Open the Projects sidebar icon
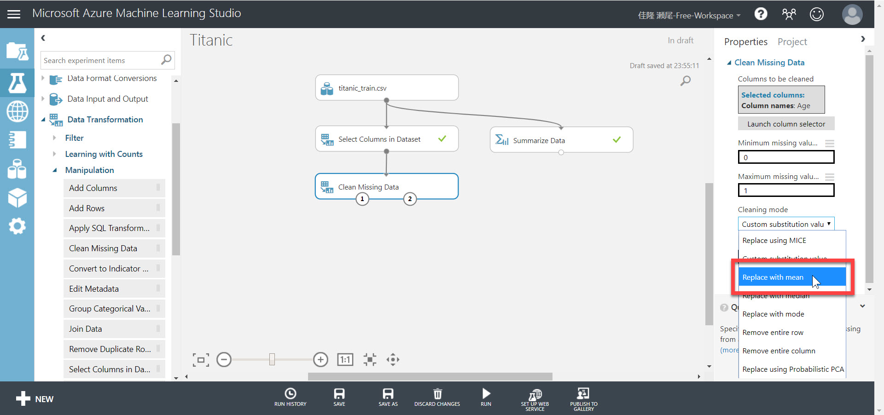The width and height of the screenshot is (884, 415). click(17, 51)
